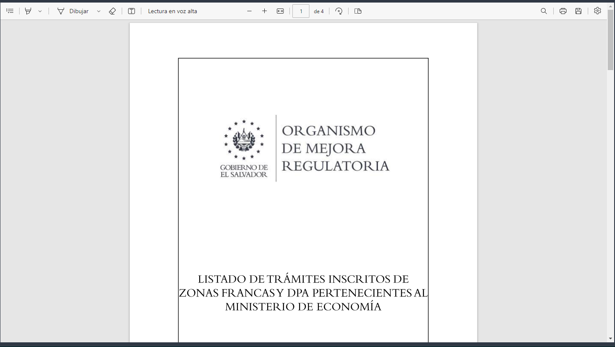The width and height of the screenshot is (615, 347).
Task: Click the vertical scrollbar thumb
Action: [610, 40]
